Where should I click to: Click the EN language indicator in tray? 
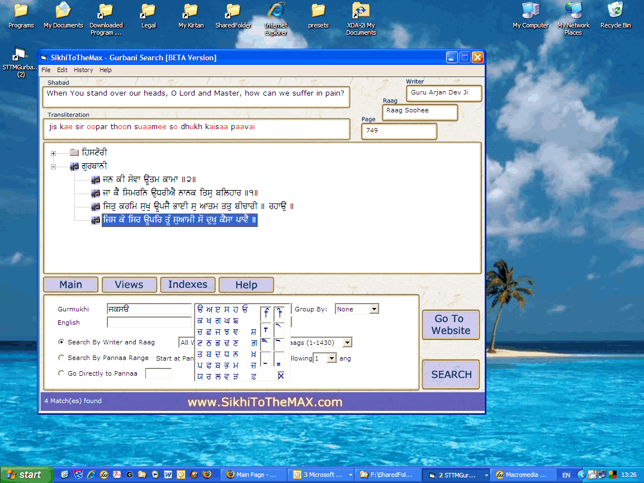tap(566, 475)
